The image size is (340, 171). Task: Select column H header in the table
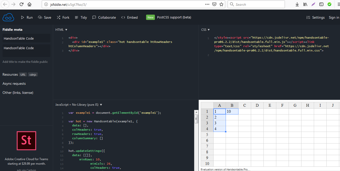point(308,105)
